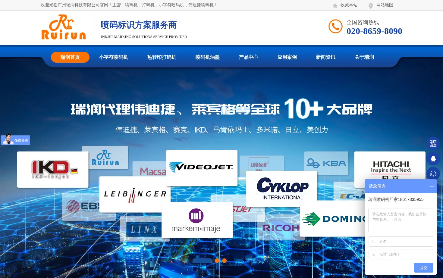This screenshot has height=278, width=443.
Task: Open 产品中心 menu item
Action: click(249, 57)
